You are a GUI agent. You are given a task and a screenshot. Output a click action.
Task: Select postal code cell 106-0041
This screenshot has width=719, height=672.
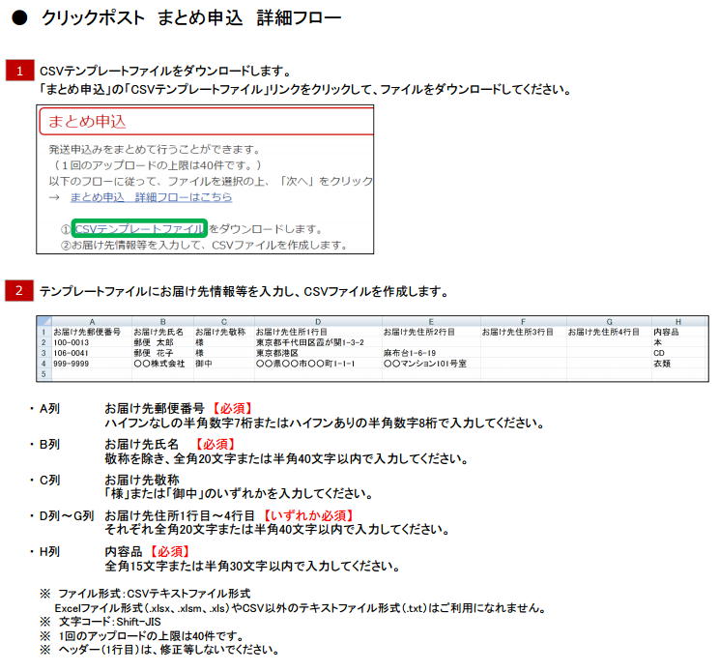pos(92,353)
